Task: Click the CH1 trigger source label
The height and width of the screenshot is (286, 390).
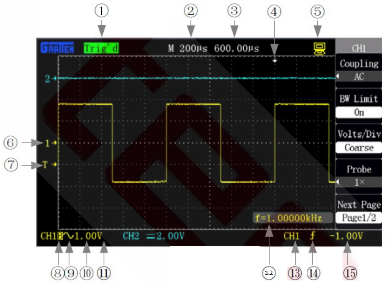Action: 292,236
